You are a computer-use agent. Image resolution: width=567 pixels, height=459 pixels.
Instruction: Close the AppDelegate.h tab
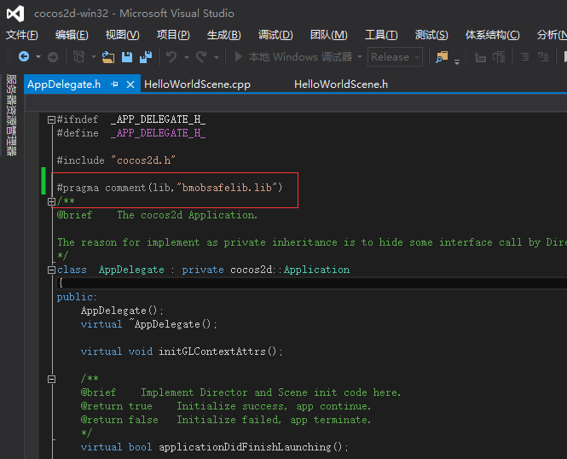point(130,84)
